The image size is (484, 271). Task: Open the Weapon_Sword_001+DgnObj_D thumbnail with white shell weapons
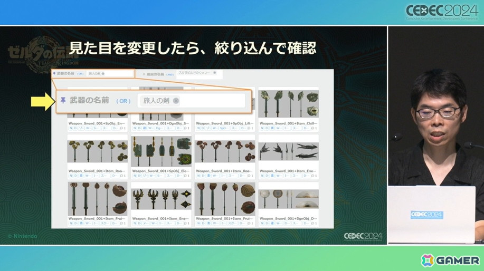click(288, 199)
